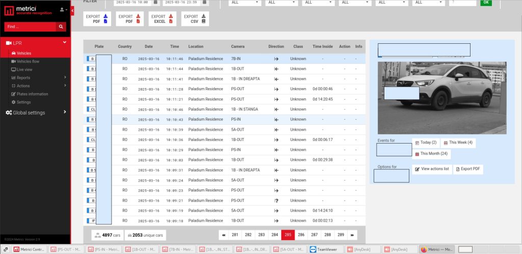Screen dimensions: 522x254
Task: Export results to Excel
Action: [163, 19]
